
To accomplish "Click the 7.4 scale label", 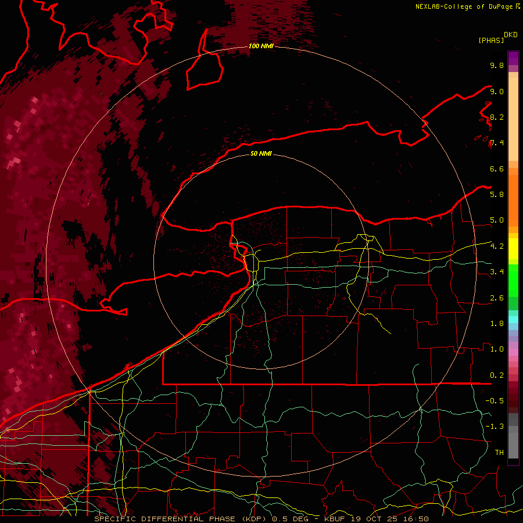I will click(497, 143).
